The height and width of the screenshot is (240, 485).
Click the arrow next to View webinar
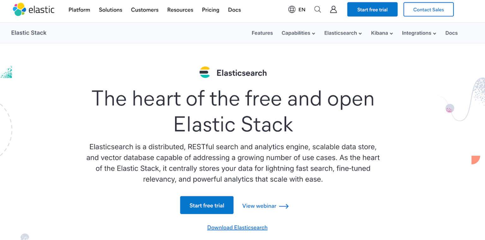tap(284, 206)
